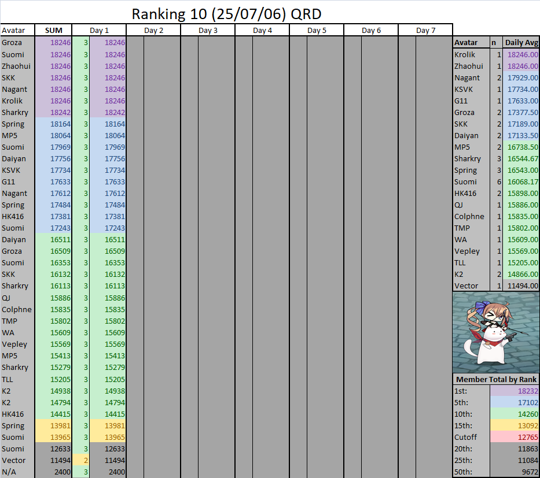Select the SUM cell showing 14415
This screenshot has width=540, height=478.
pyautogui.click(x=53, y=414)
